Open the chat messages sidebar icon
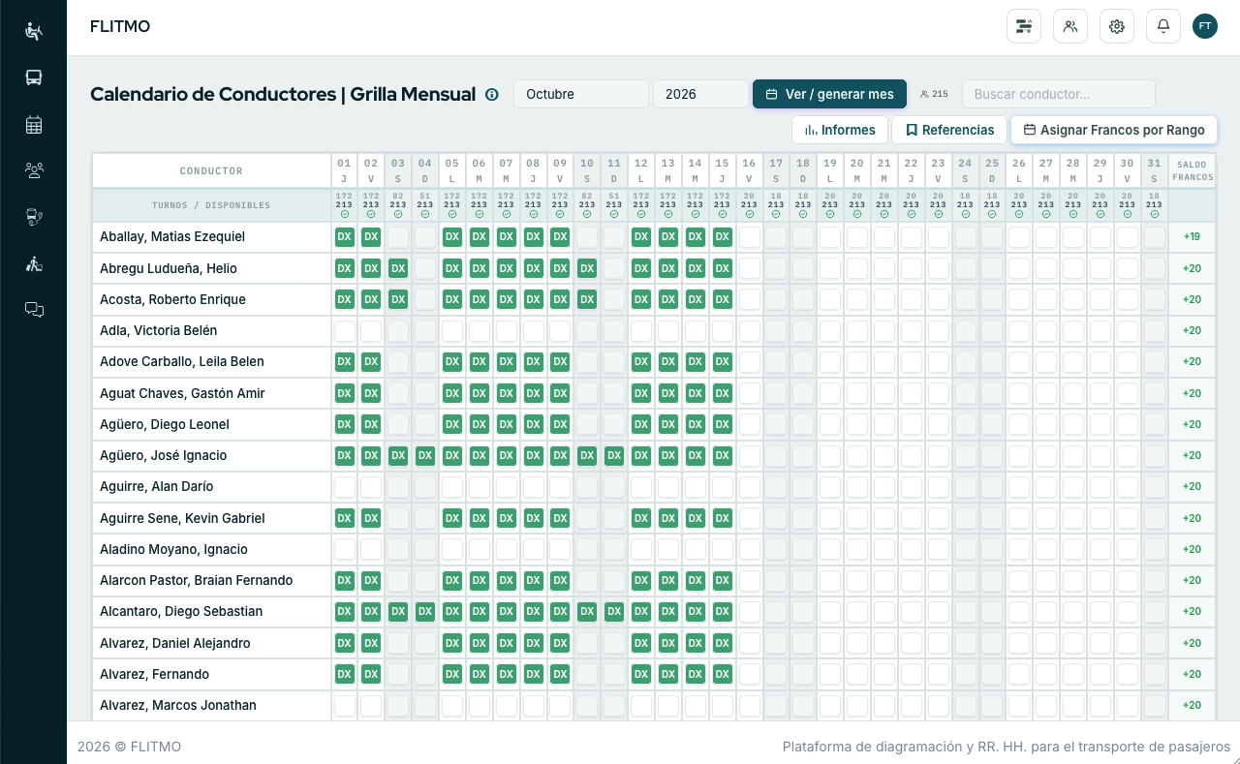This screenshot has height=764, width=1240. tap(34, 310)
